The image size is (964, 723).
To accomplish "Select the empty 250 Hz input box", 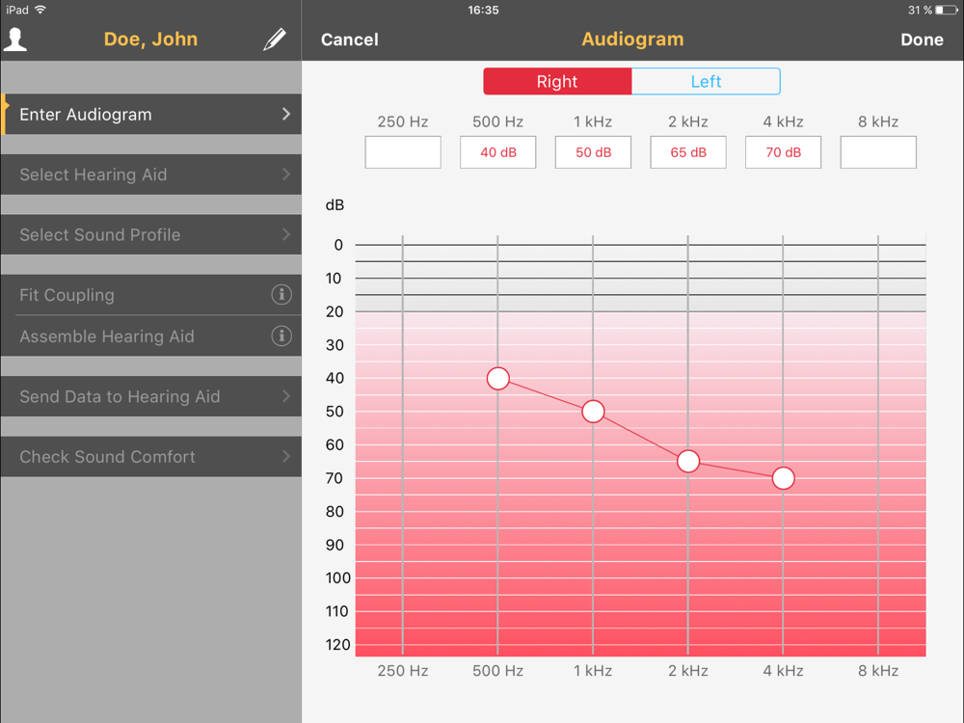I will tap(403, 152).
